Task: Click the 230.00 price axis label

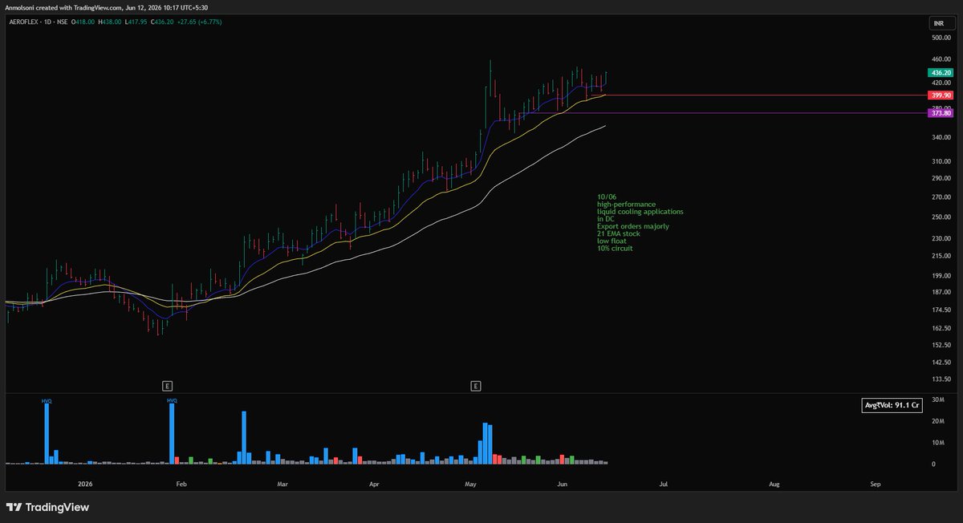Action: (941, 238)
